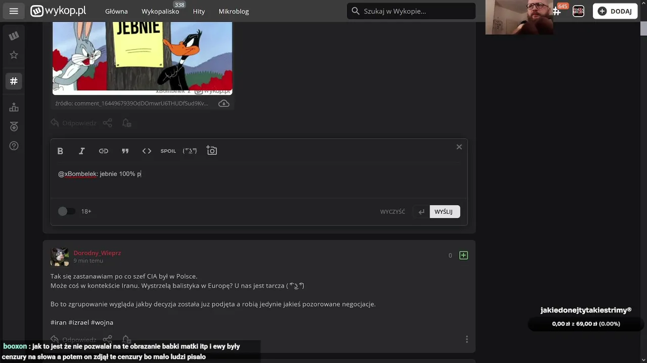This screenshot has width=647, height=363.
Task: Open the user profile avatar in header
Action: (x=578, y=11)
